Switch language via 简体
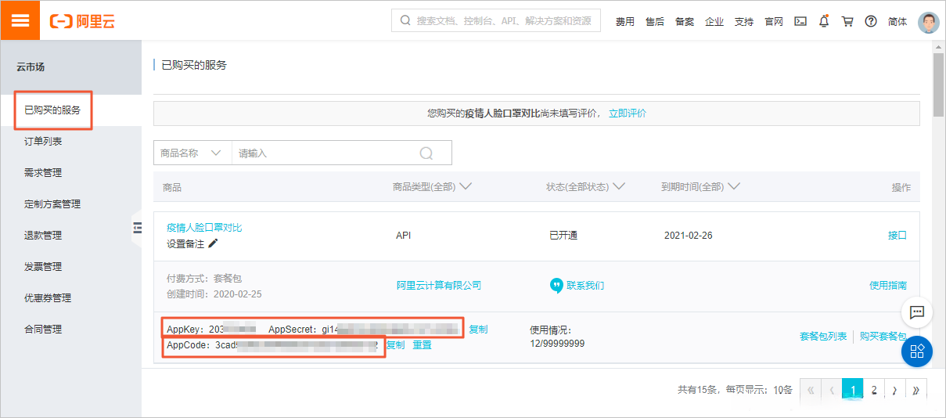This screenshot has width=946, height=418. (897, 22)
